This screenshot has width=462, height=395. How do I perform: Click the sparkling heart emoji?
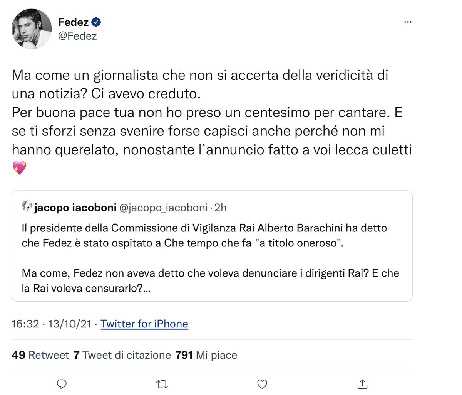click(x=19, y=168)
